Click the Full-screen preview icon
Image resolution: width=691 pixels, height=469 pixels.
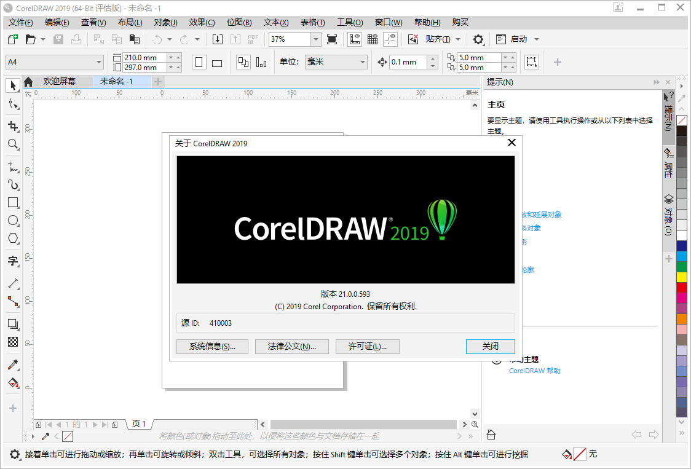pyautogui.click(x=332, y=39)
